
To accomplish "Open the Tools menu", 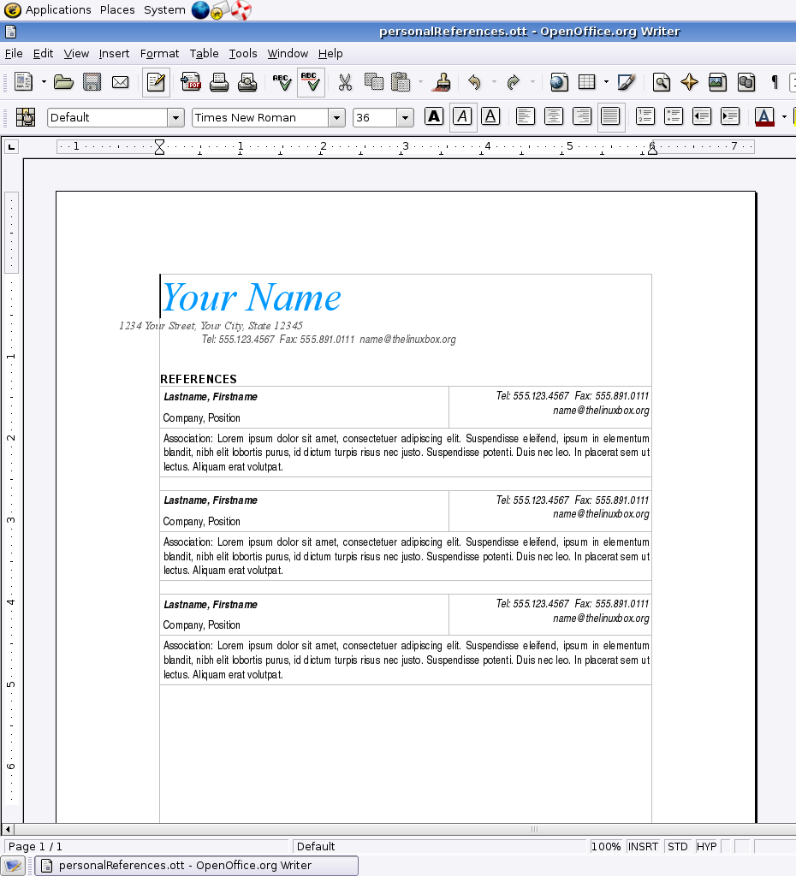I will [x=243, y=54].
